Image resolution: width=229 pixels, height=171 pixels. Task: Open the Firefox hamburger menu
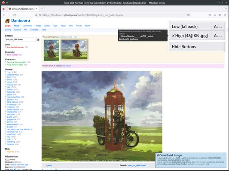(x=225, y=15)
